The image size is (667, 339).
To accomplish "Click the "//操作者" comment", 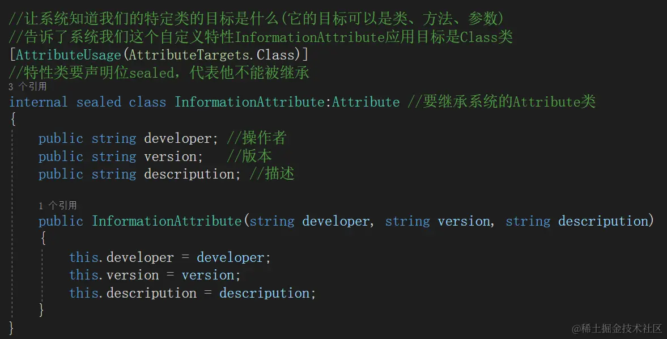I will click(x=256, y=139).
